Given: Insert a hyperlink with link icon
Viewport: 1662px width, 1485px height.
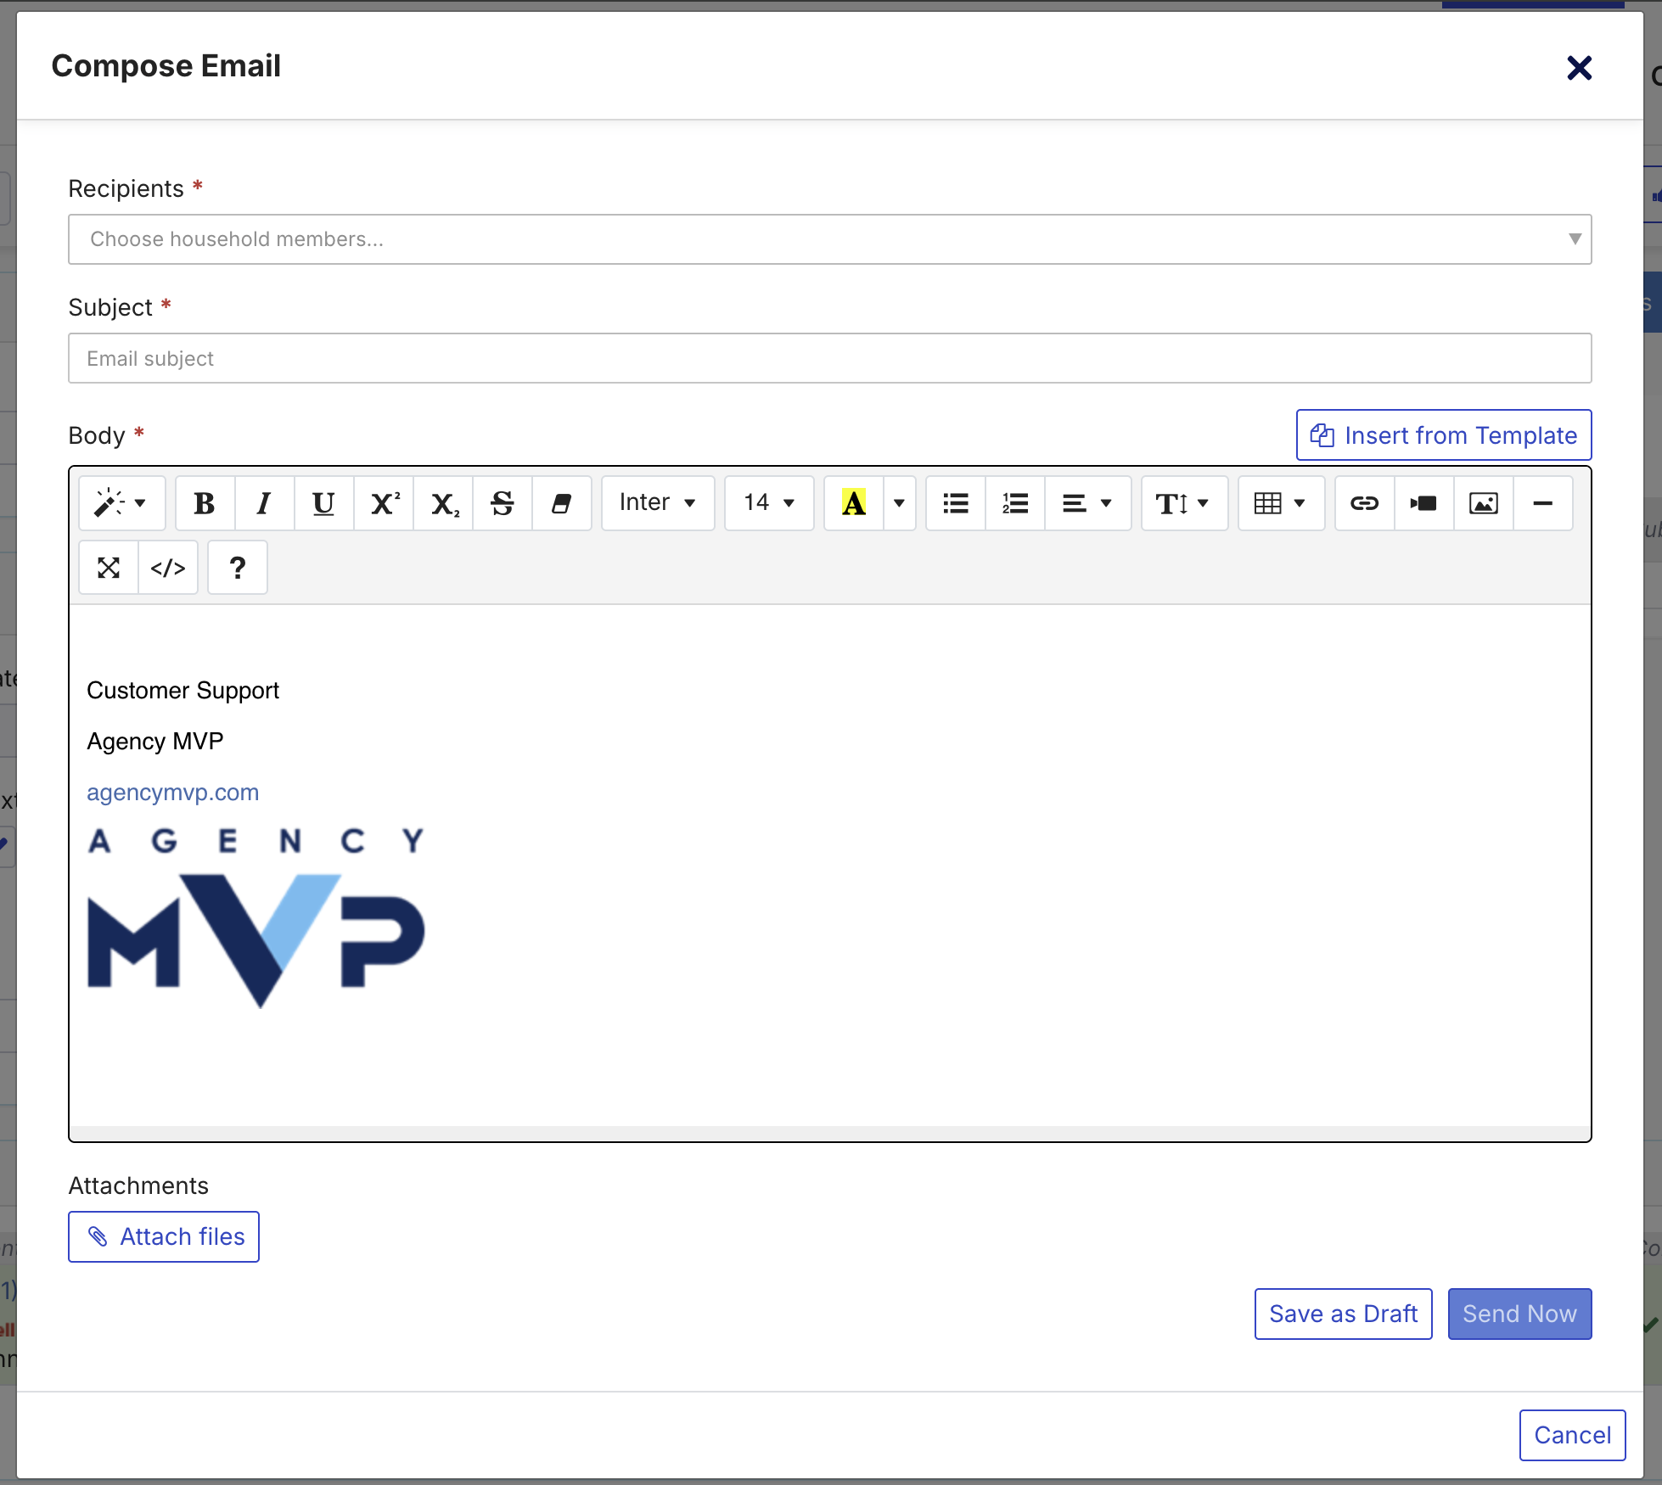Looking at the screenshot, I should pos(1365,503).
